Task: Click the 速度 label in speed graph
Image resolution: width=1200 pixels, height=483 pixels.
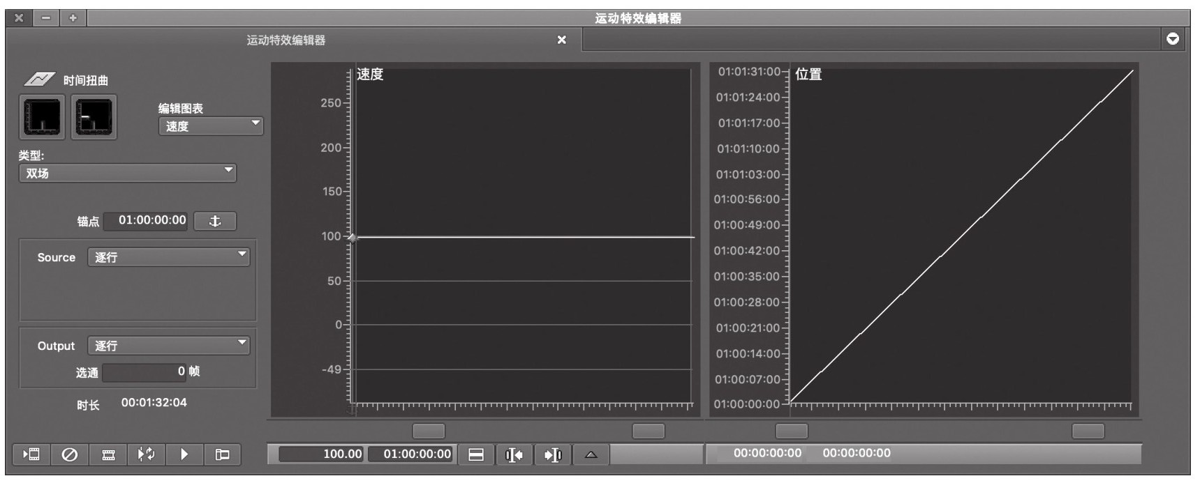Action: pyautogui.click(x=370, y=75)
